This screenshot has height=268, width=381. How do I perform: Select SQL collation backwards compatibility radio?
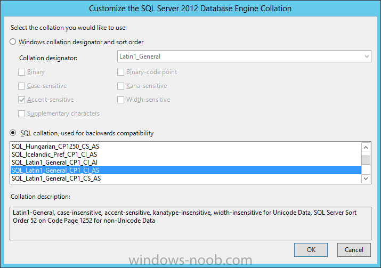click(x=13, y=133)
